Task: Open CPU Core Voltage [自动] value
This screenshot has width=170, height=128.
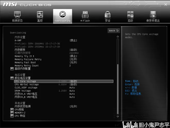Action: tap(73, 81)
